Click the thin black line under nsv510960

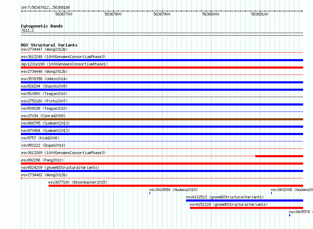(x=162, y=97)
